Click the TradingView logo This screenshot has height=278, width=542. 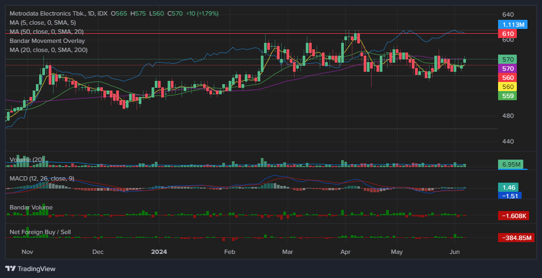pos(30,268)
